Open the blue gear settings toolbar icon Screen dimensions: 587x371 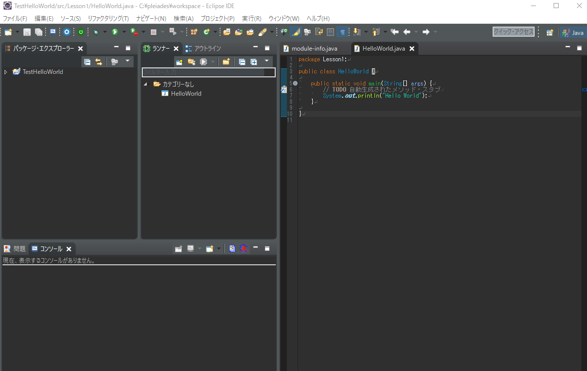pos(67,32)
